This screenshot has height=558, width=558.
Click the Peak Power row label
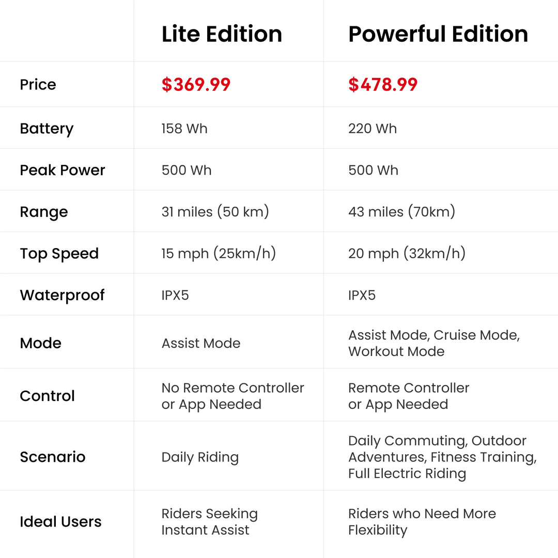(x=63, y=170)
